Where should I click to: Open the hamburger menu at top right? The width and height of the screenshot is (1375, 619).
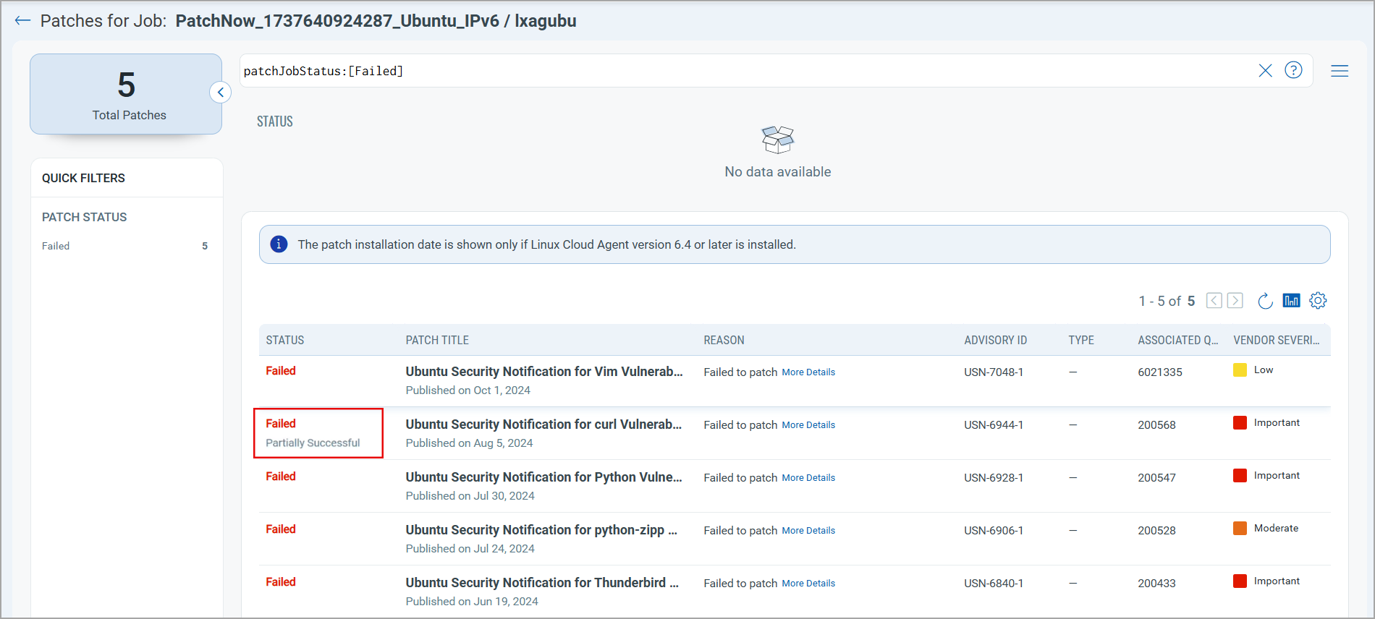click(x=1340, y=71)
